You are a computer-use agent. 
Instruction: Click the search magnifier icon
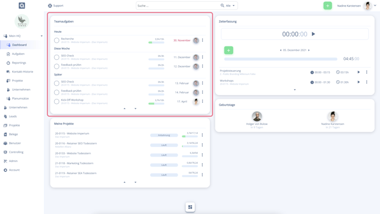[x=222, y=6]
